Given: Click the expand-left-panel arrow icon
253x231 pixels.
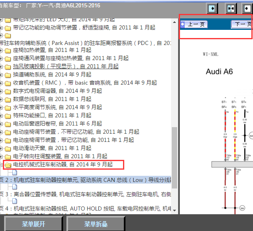Looking at the screenshot, I should (x=212, y=8).
